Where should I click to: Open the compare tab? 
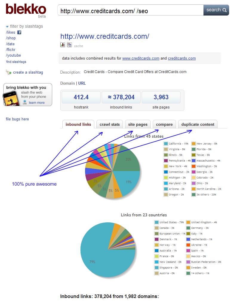click(164, 124)
